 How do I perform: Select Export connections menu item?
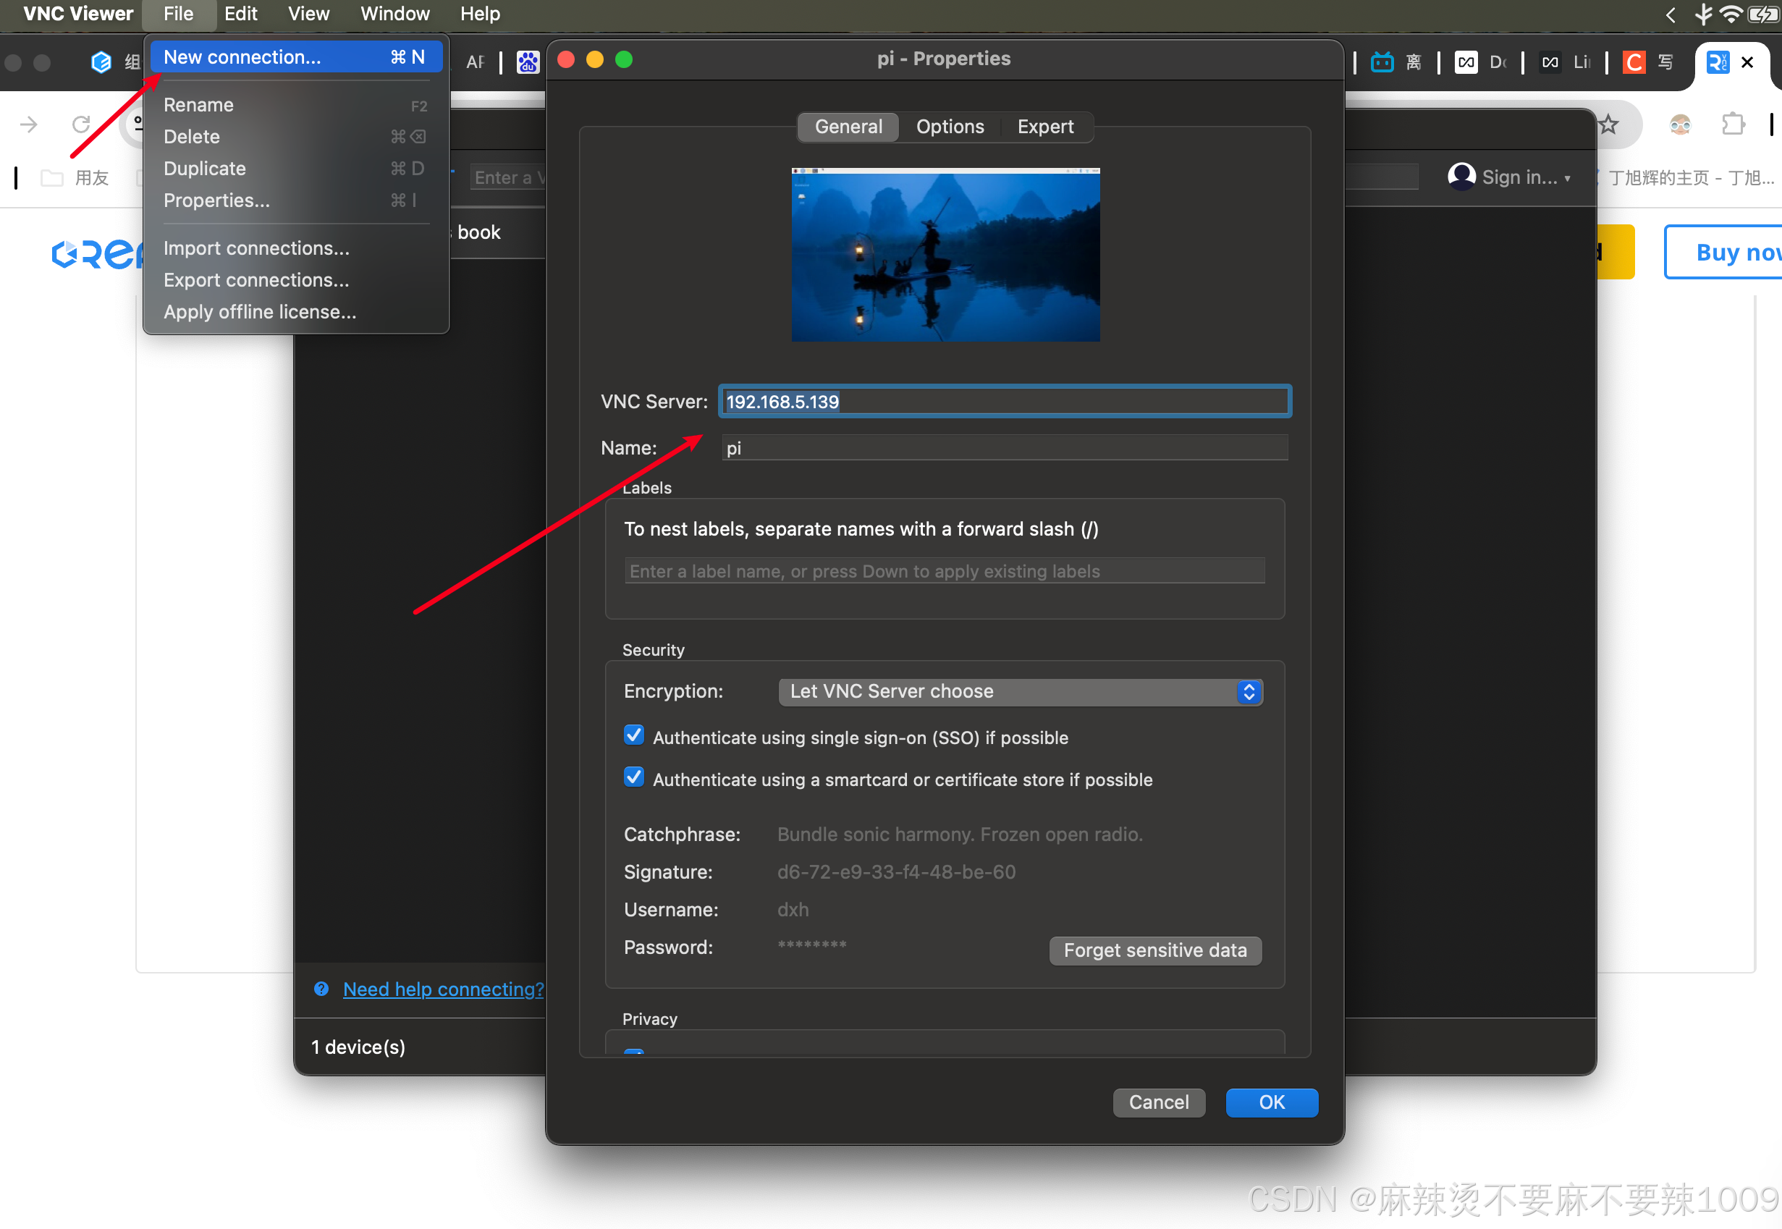pos(256,279)
